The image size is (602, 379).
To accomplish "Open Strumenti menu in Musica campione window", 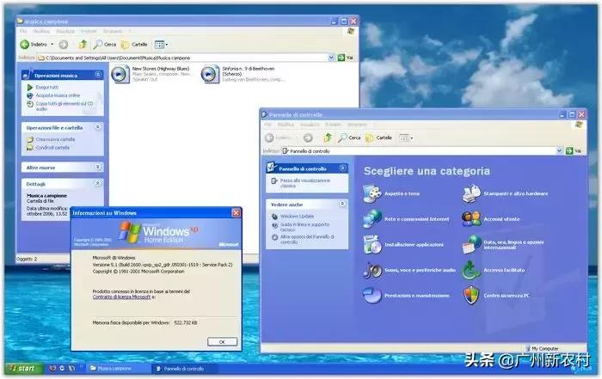I will [x=113, y=31].
